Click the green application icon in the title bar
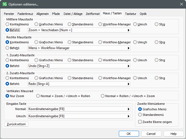The image size is (186, 139). coord(5,4)
